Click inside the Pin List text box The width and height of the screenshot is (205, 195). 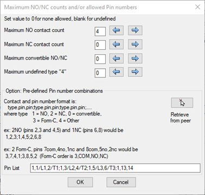tap(115, 168)
